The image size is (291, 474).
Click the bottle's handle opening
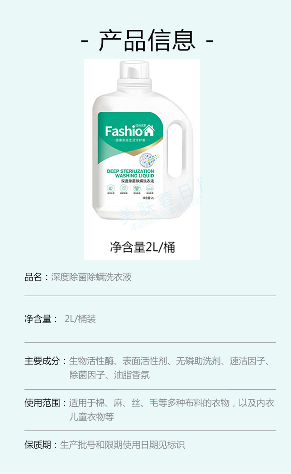175,150
